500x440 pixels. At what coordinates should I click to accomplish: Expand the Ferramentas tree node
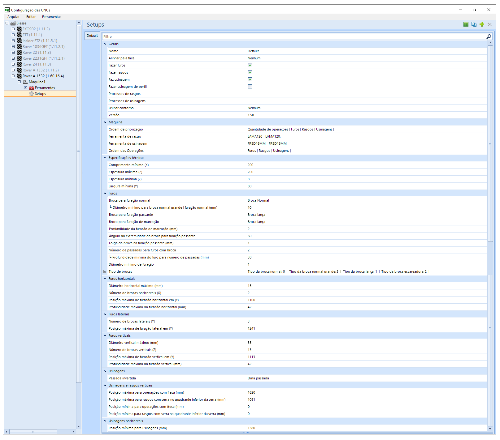25,88
